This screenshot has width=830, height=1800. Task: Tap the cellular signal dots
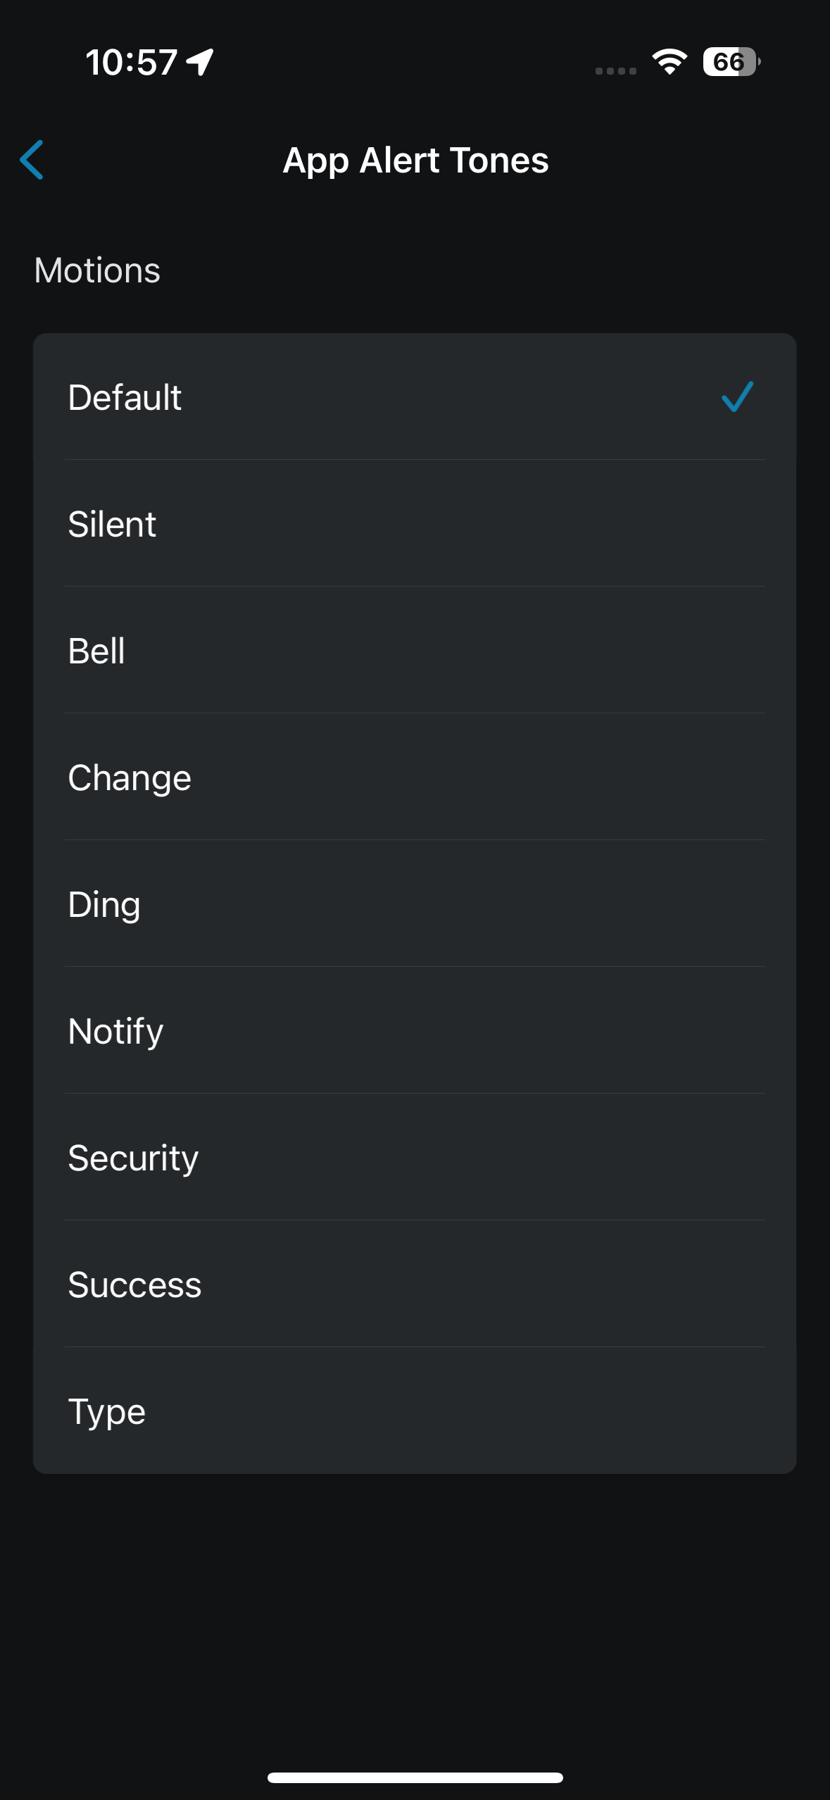[x=615, y=70]
